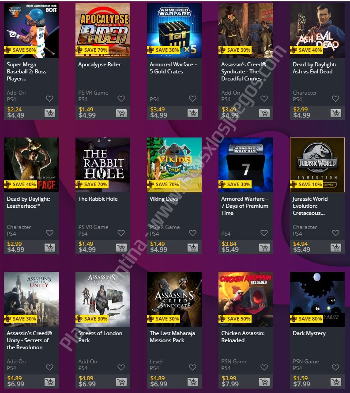350x393 pixels.
Task: Open Chicken Assassin Reloaded cover image
Action: [x=246, y=299]
